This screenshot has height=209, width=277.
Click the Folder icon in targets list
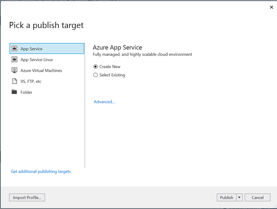point(14,92)
